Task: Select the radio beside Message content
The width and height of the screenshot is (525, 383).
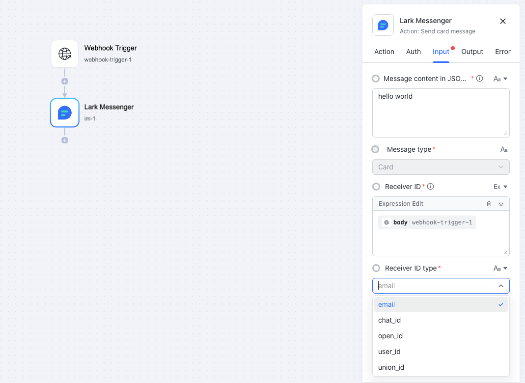Action: tap(376, 78)
